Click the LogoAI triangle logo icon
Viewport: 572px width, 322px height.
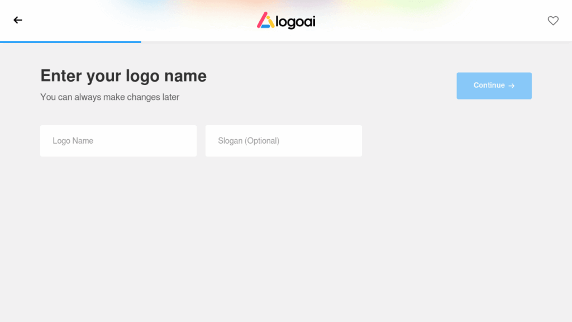265,22
